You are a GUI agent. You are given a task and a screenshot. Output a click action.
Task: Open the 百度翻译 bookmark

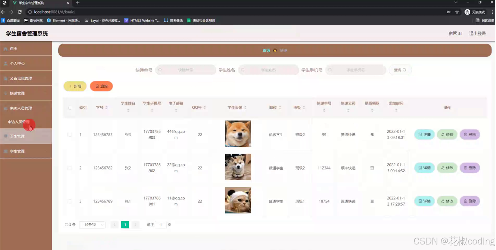coord(11,20)
